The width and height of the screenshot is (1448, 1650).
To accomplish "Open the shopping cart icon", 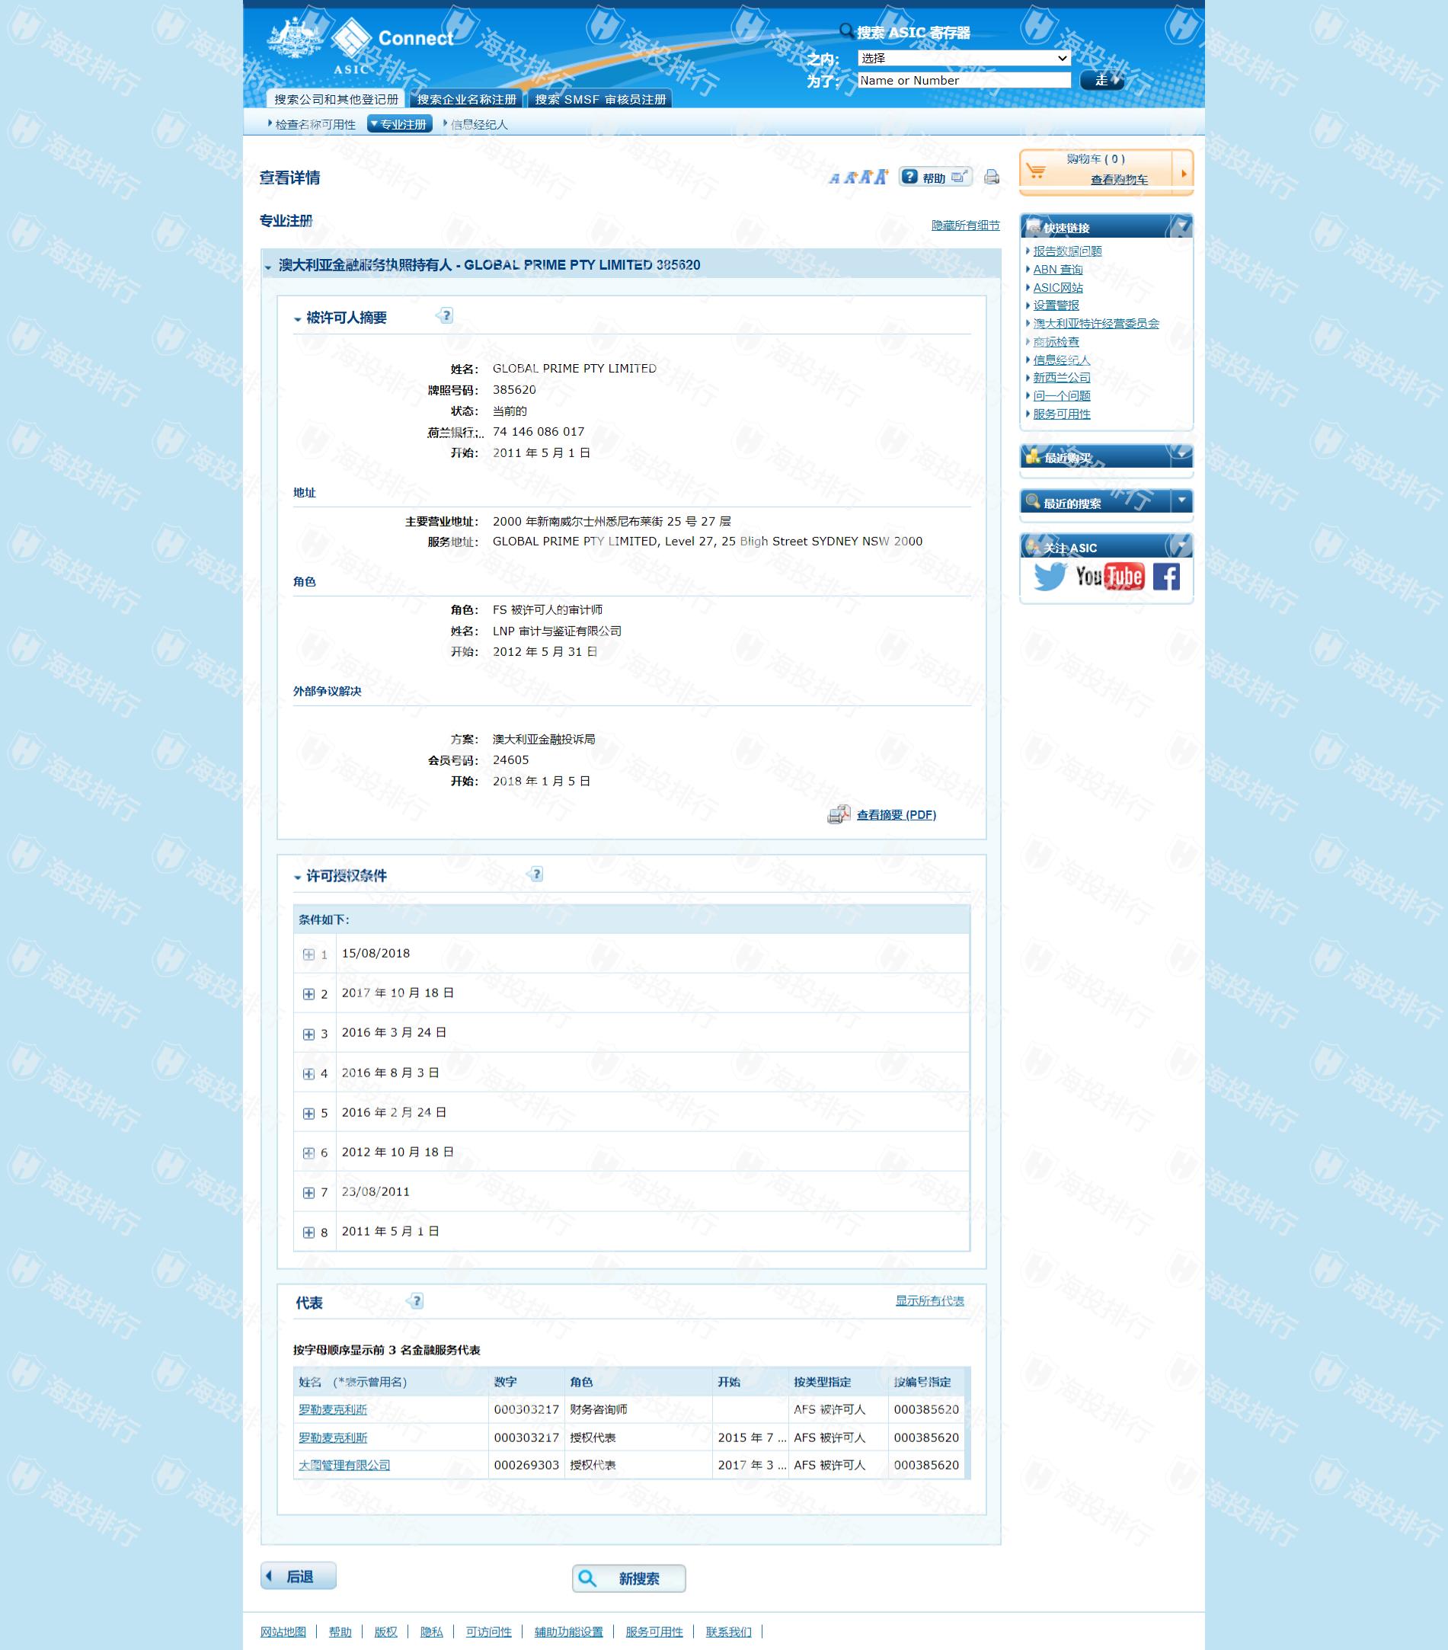I will click(1037, 171).
